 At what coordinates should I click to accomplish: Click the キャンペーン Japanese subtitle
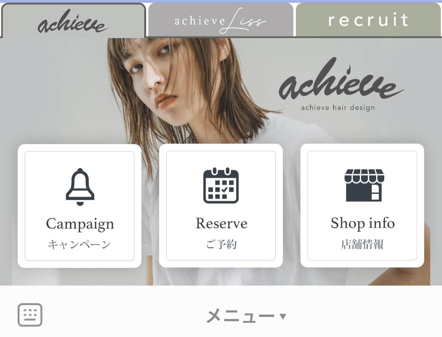(x=79, y=244)
